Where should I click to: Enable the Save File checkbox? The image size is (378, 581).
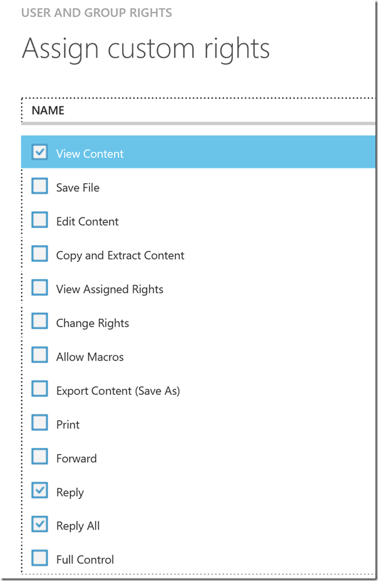click(x=39, y=186)
